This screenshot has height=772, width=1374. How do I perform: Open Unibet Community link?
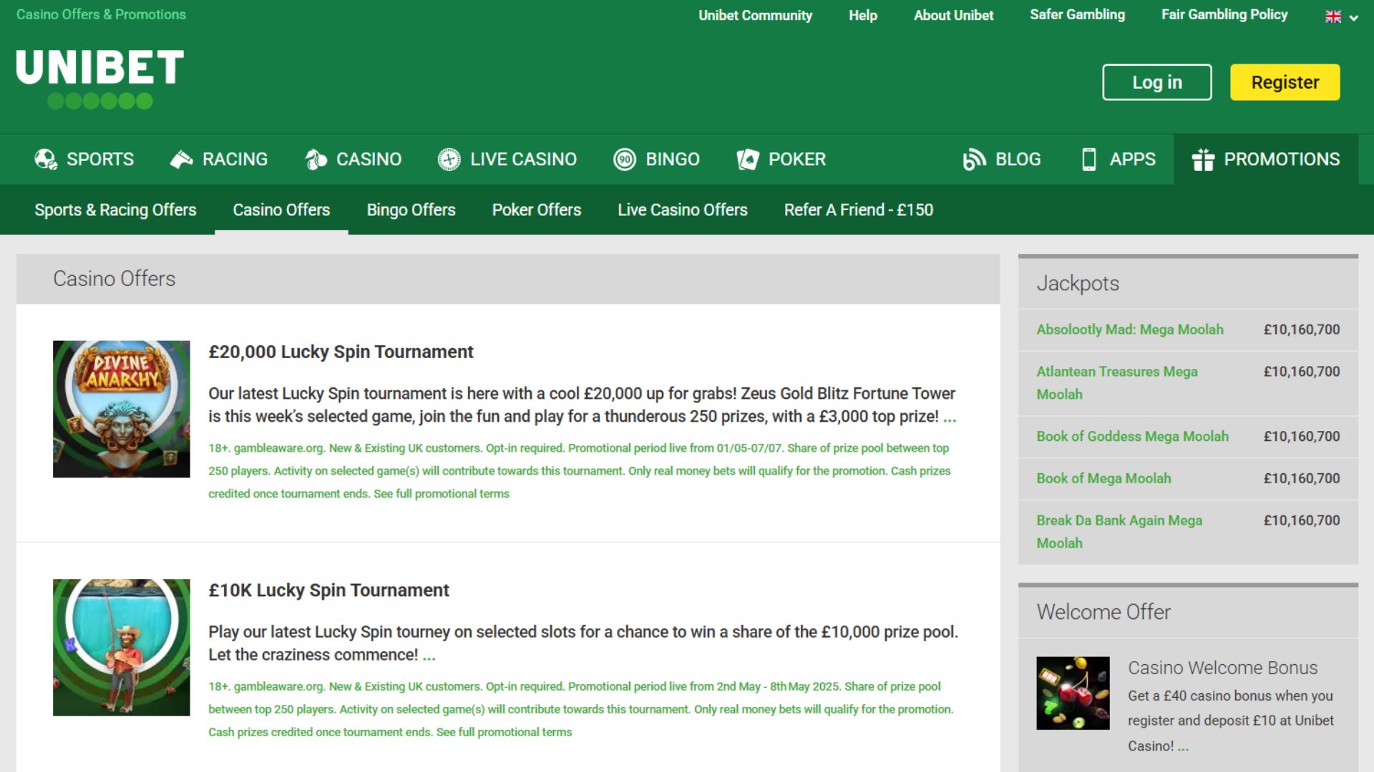click(x=756, y=15)
